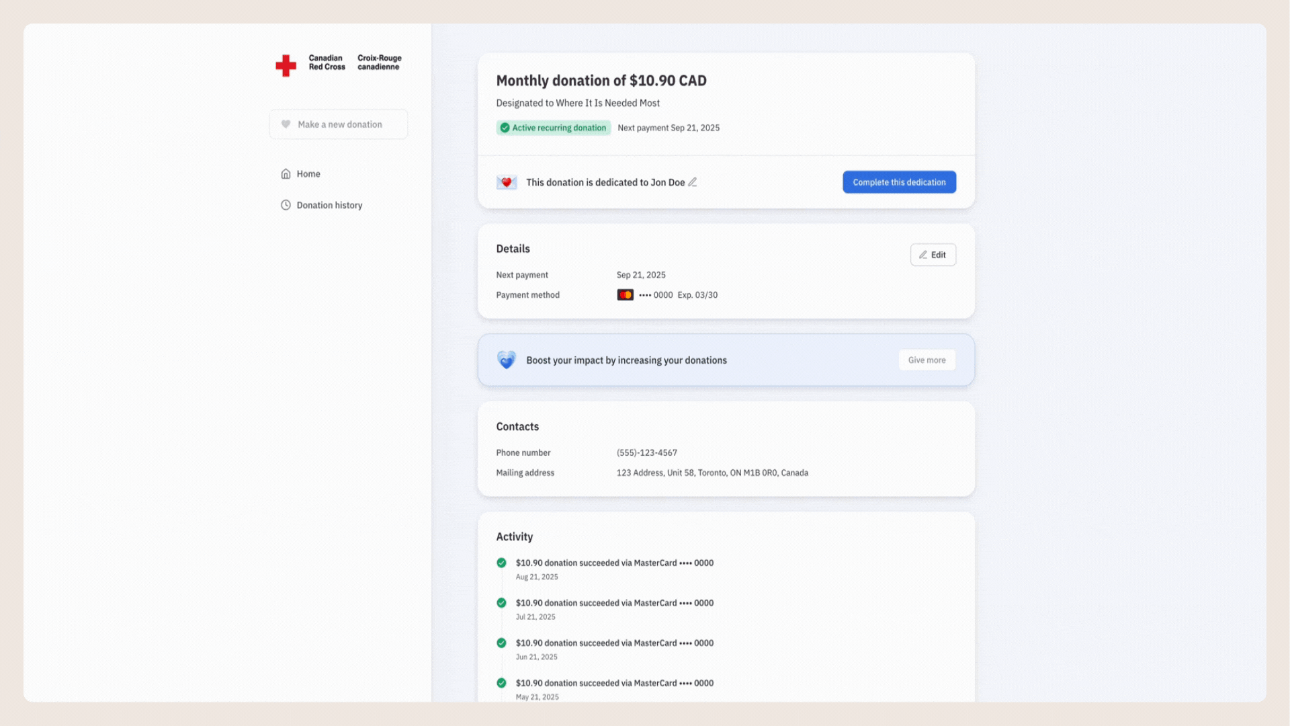The height and width of the screenshot is (726, 1290).
Task: Click the Give more button
Action: coord(927,360)
